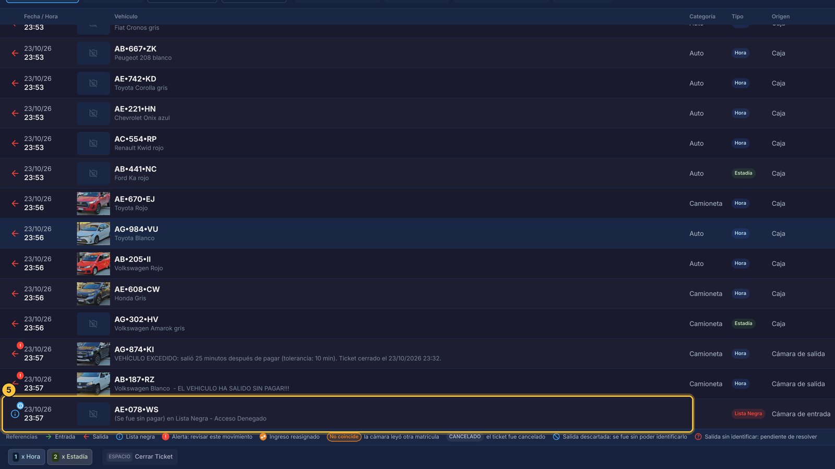Click no-photo placeholder icon for AG•302•HV
835x469 pixels.
[x=93, y=324]
